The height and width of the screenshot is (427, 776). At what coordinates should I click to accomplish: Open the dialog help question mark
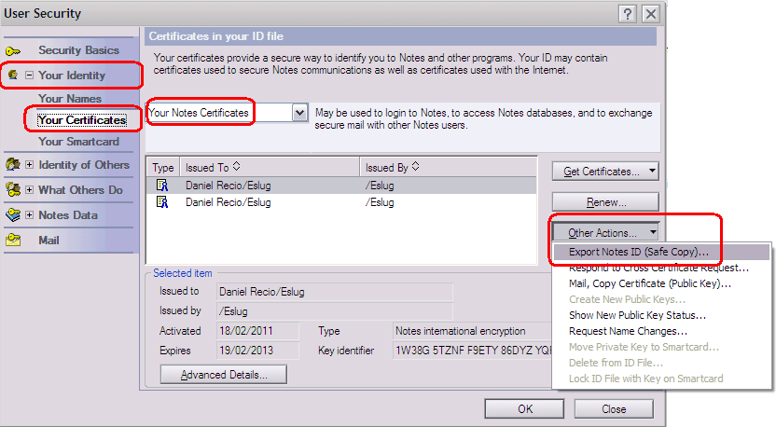(628, 14)
